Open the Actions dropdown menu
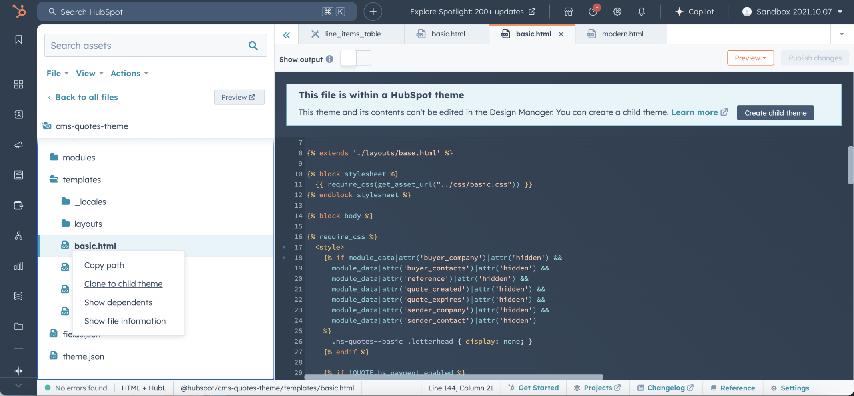854x396 pixels. tap(129, 73)
